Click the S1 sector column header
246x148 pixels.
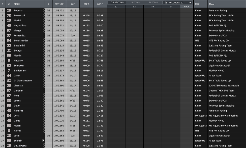click(116, 7)
